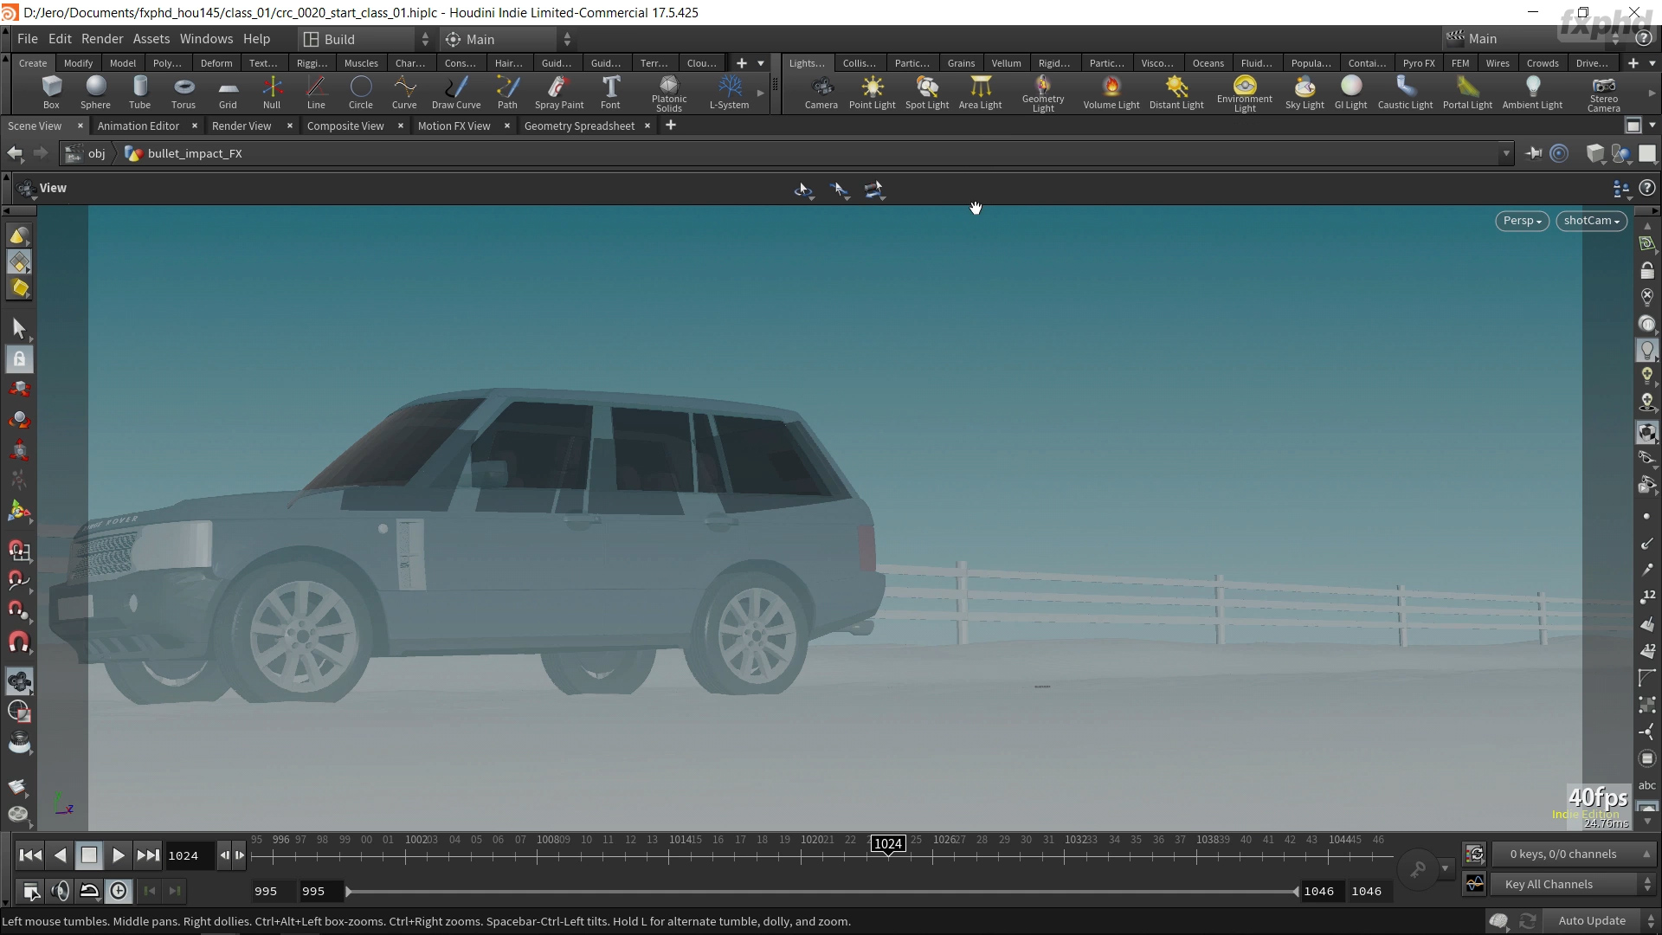Switch to the Geometry Spreadsheet tab
1662x935 pixels.
coord(579,126)
